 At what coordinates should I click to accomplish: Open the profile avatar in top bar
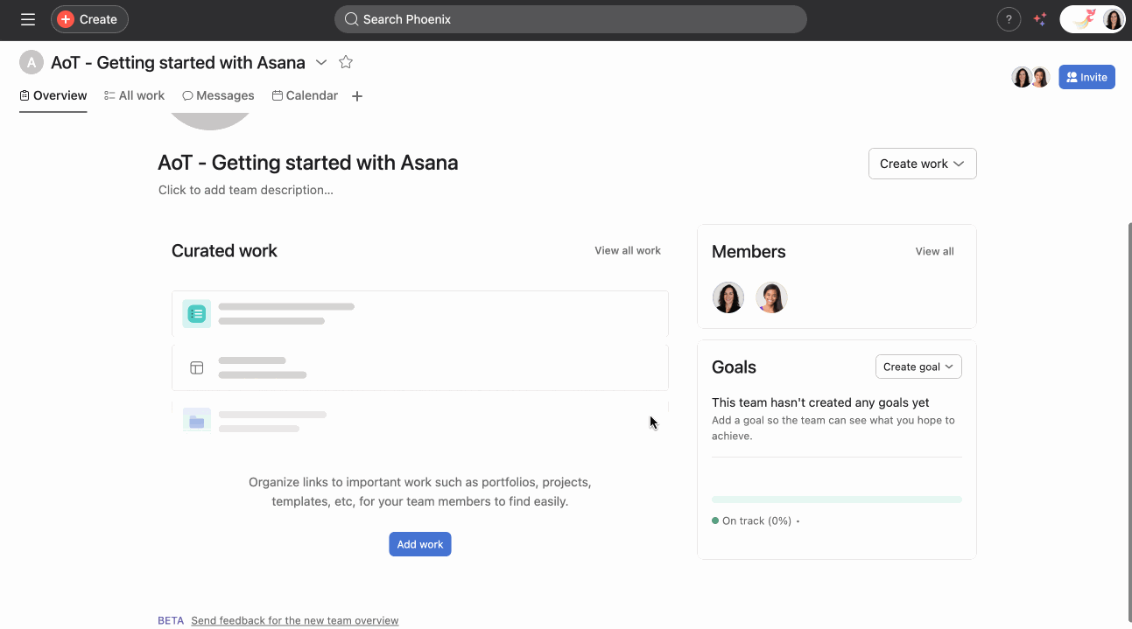point(1113,19)
